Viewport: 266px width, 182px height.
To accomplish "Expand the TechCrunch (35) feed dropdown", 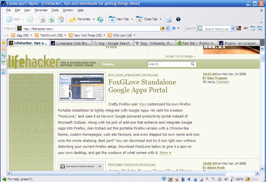I will 65,35.
